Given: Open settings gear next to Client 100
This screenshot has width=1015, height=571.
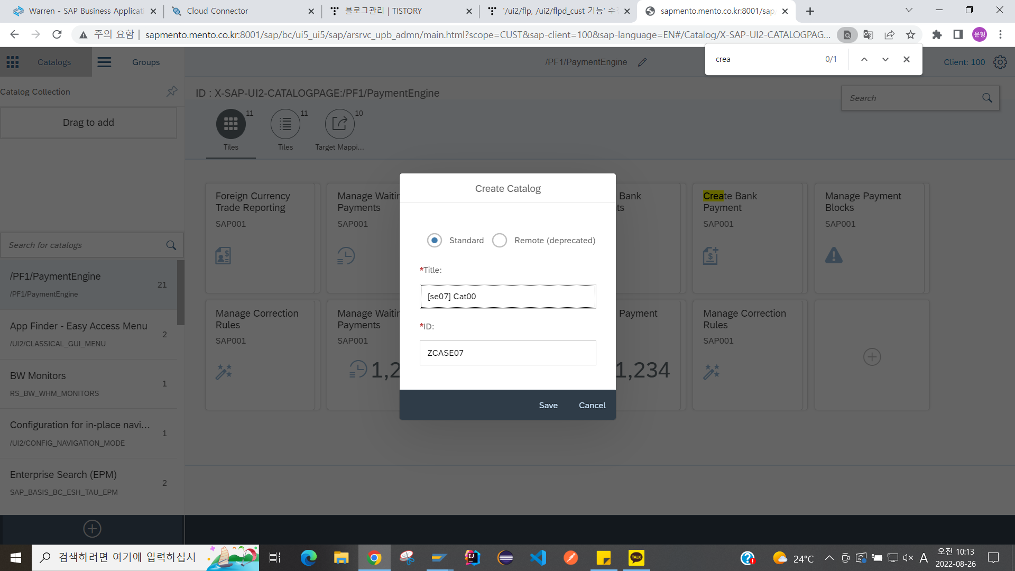Looking at the screenshot, I should (1000, 62).
